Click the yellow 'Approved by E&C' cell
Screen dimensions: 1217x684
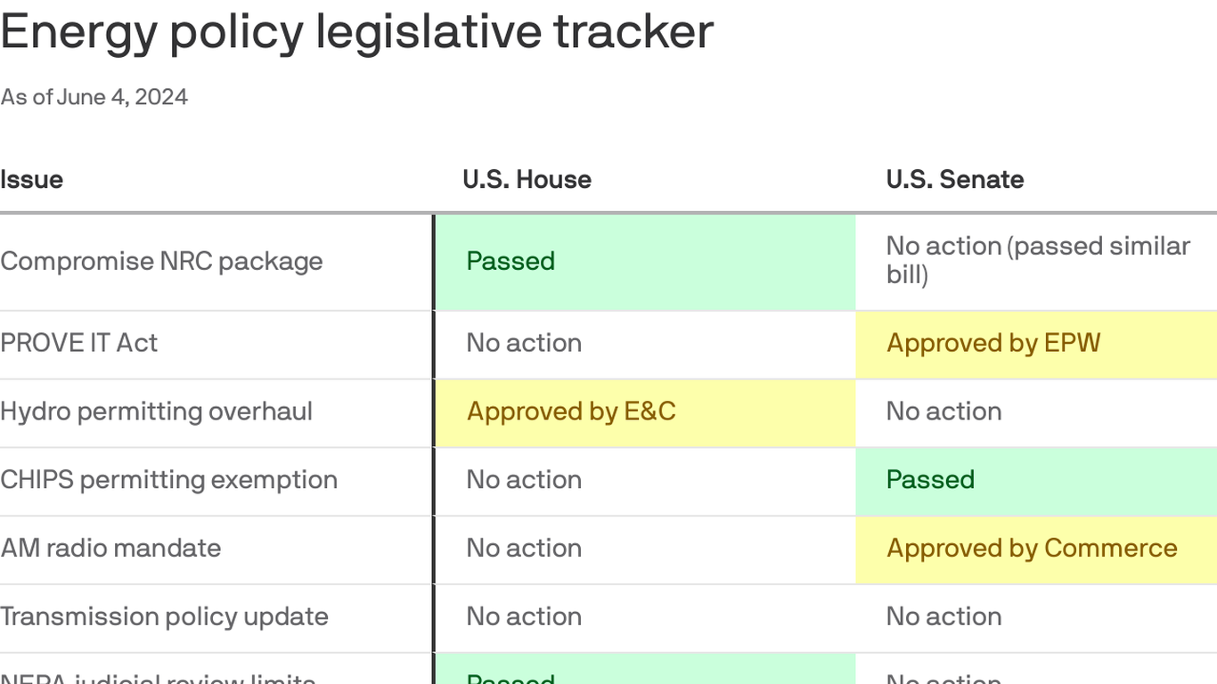(571, 411)
